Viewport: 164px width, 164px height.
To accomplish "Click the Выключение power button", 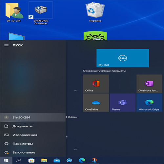I will [33, 152].
